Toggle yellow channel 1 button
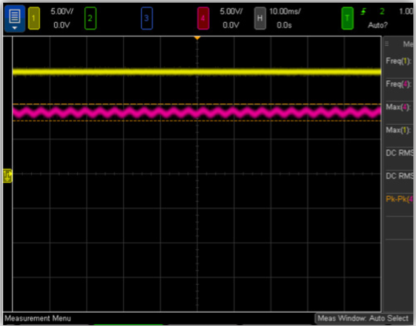 (34, 18)
